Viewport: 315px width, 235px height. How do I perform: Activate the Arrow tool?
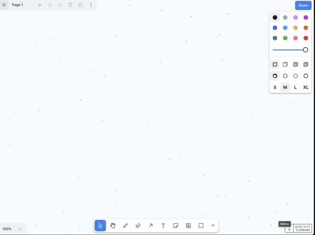click(x=151, y=226)
